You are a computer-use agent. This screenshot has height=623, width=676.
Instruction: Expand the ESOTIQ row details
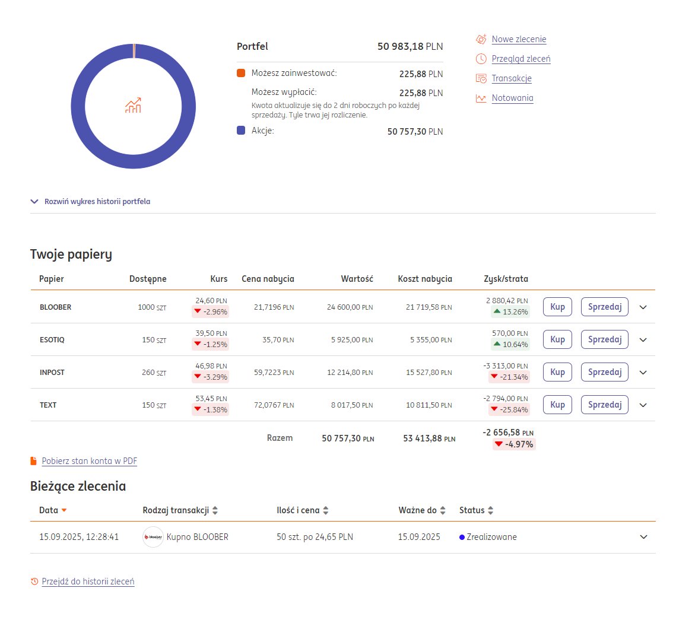643,340
